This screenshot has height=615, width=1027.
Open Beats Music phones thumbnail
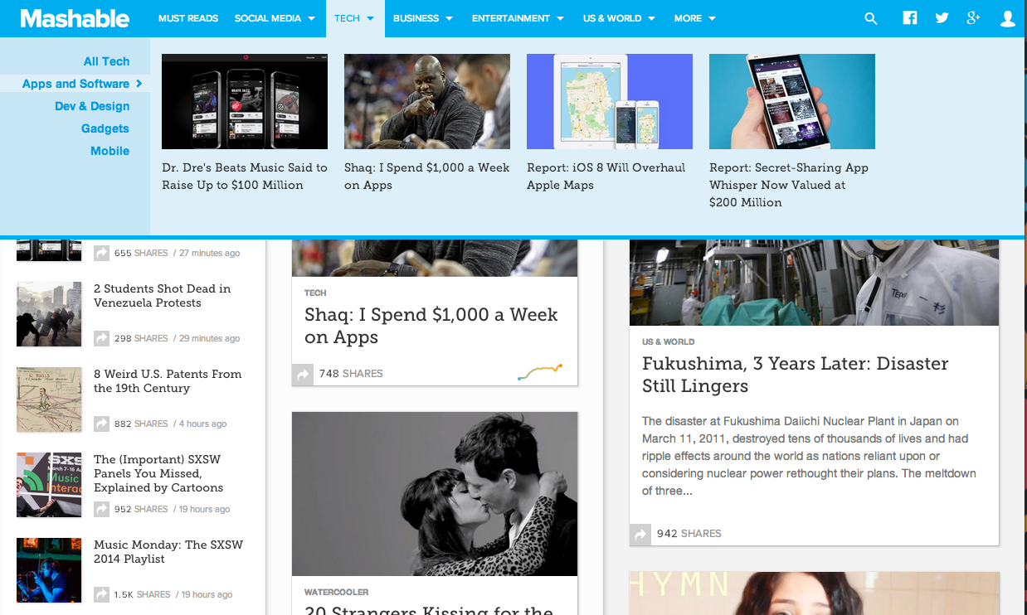pyautogui.click(x=245, y=101)
